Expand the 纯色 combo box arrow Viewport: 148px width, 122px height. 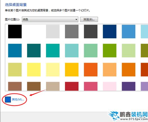click(x=76, y=19)
